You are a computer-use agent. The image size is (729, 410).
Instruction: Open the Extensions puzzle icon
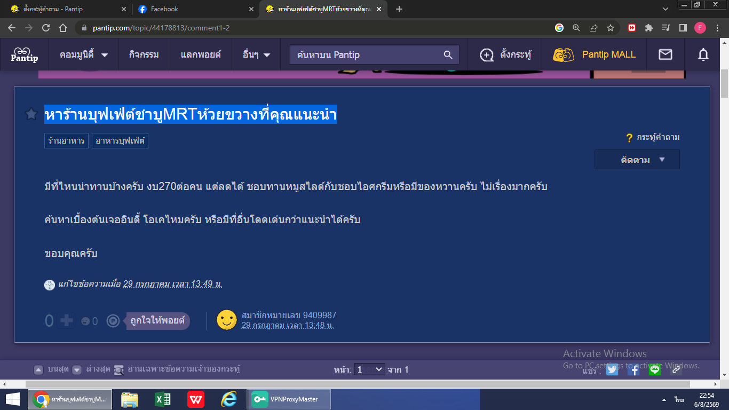649,28
